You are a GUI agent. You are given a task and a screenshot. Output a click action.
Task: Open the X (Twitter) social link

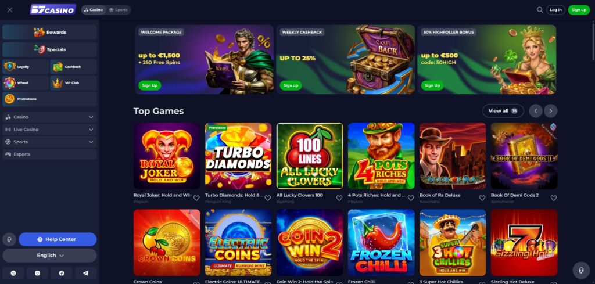13,273
